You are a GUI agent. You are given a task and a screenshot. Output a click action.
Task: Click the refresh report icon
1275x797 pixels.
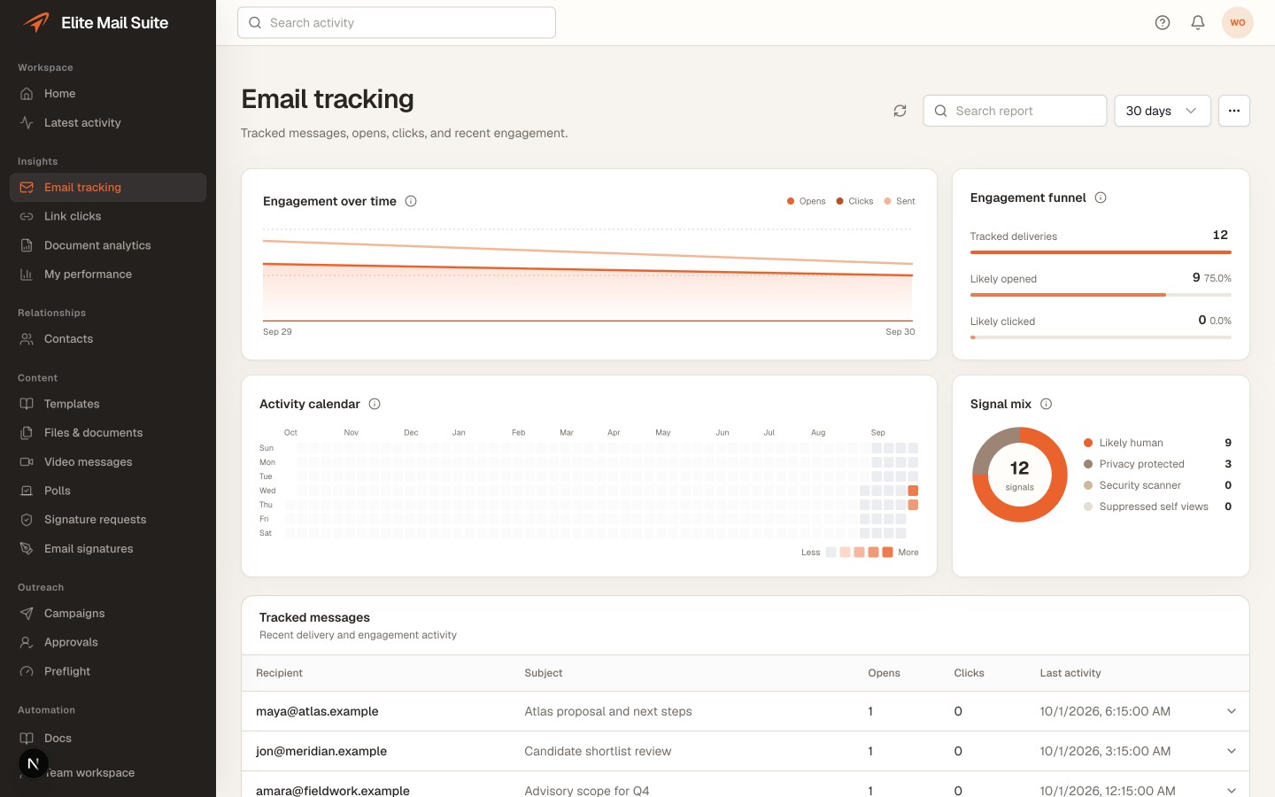pyautogui.click(x=900, y=111)
